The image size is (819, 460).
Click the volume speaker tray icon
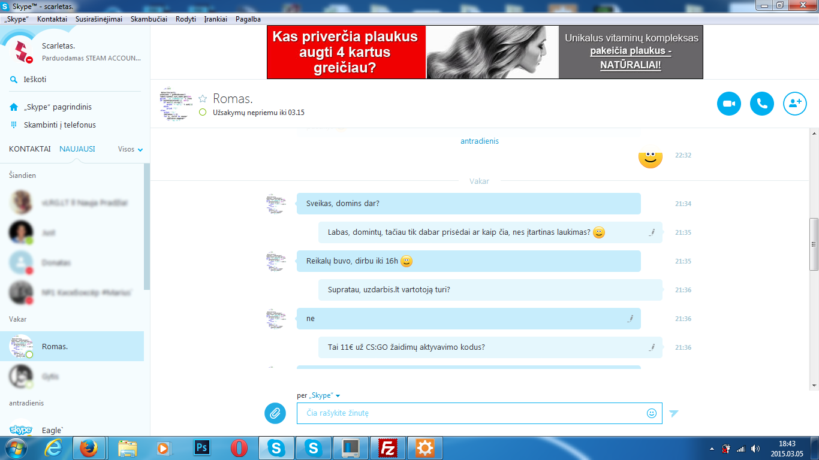click(755, 448)
